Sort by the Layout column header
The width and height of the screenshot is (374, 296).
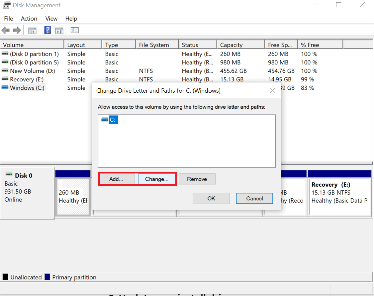[x=83, y=45]
